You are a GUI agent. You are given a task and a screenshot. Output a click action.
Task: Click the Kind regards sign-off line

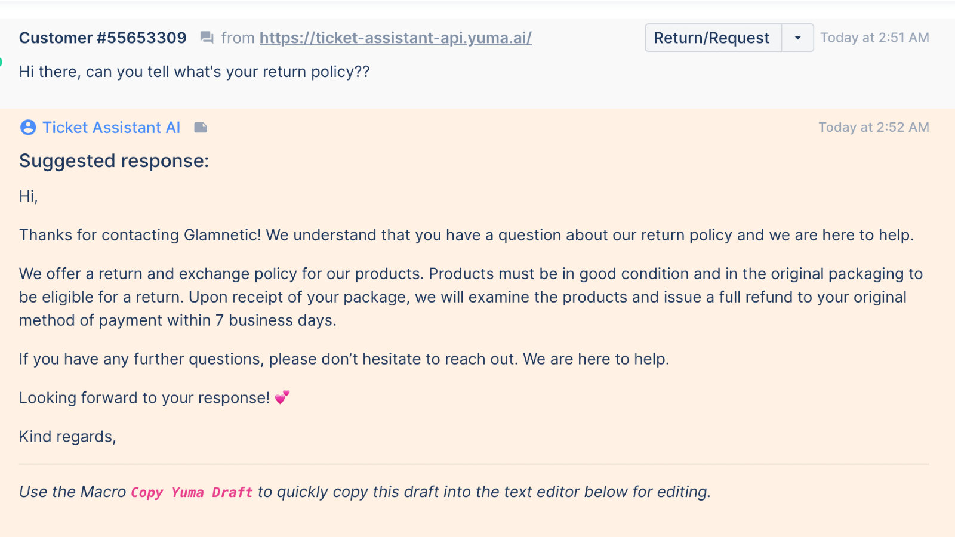(x=67, y=437)
